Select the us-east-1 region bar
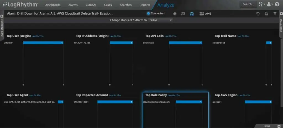 coord(258,102)
